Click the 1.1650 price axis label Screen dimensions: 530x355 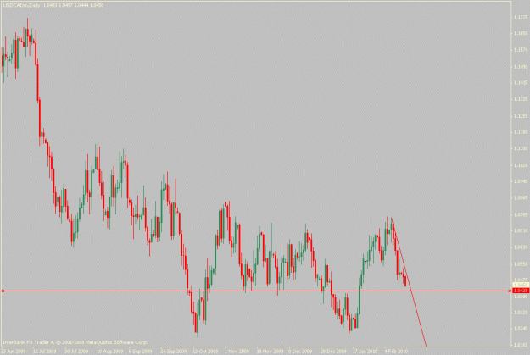(521, 33)
